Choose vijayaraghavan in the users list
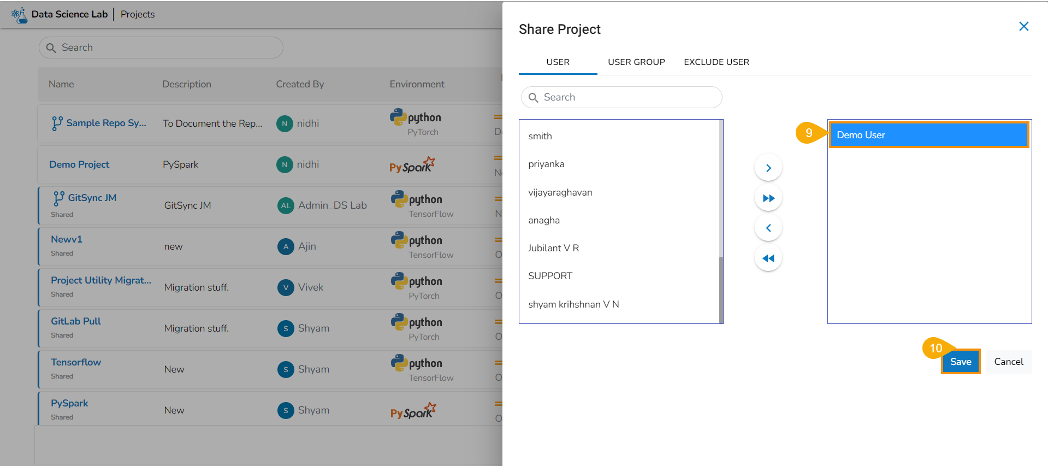This screenshot has width=1048, height=466. (560, 192)
